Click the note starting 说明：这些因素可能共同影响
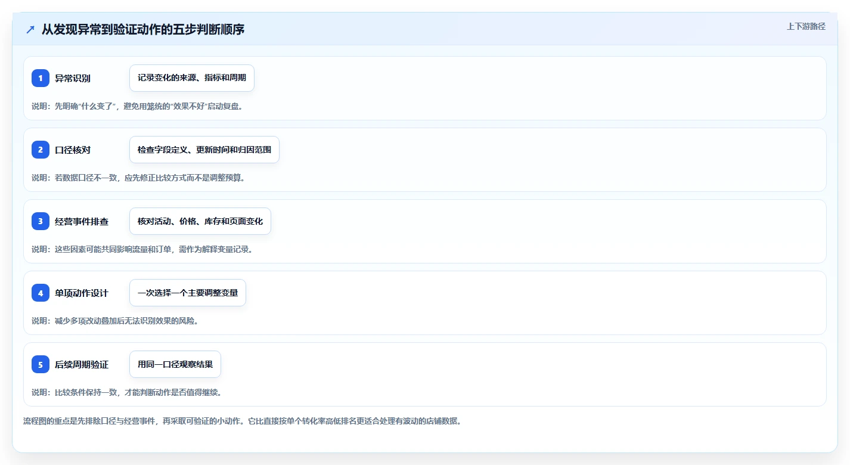850x465 pixels. click(142, 249)
